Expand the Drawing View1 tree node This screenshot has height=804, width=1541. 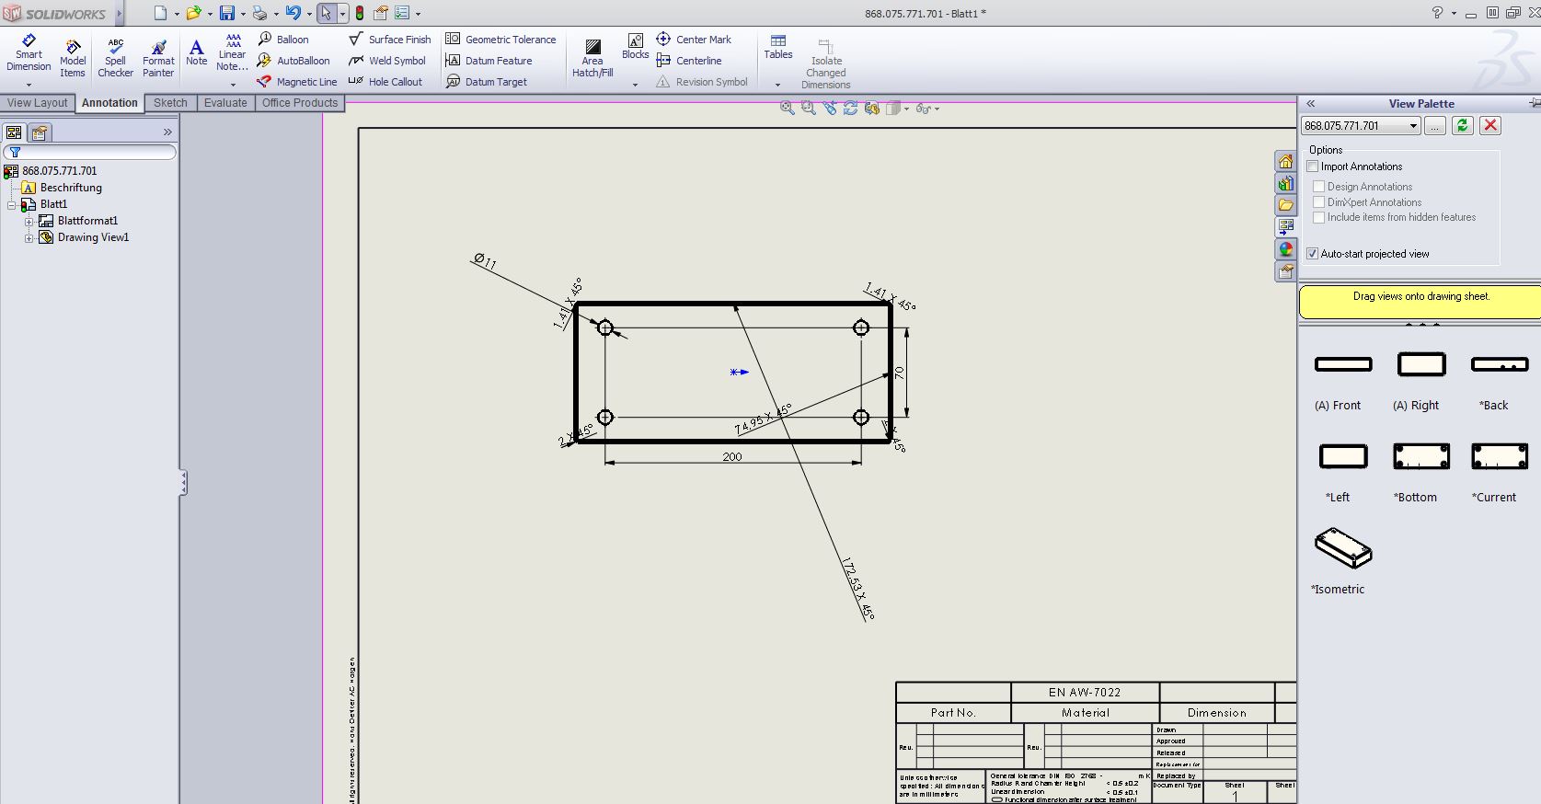(29, 237)
